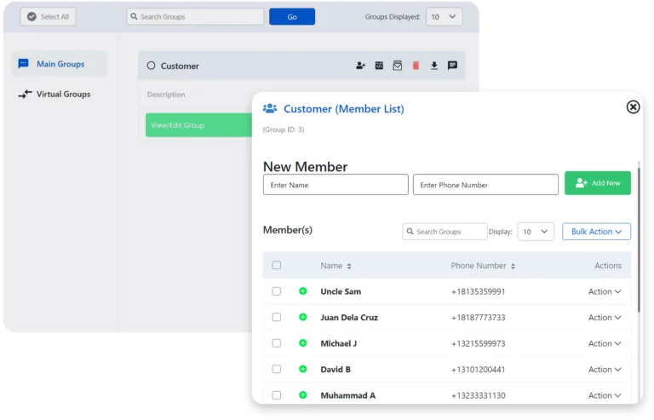Click the name Uncle Sam

pos(341,291)
